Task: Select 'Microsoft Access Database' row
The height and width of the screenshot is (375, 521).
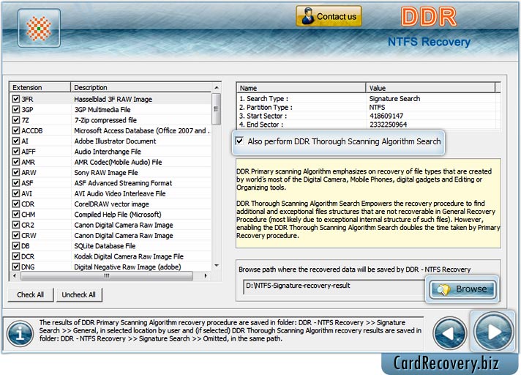Action: click(110, 130)
